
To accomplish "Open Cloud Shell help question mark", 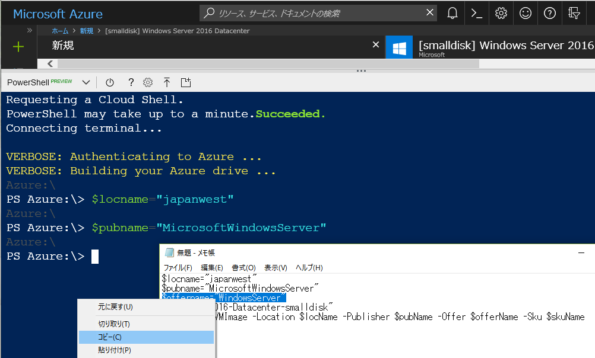I will coord(131,82).
